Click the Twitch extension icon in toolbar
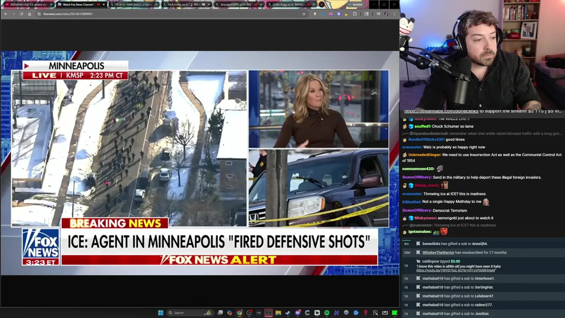The height and width of the screenshot is (318, 565). pos(339,14)
